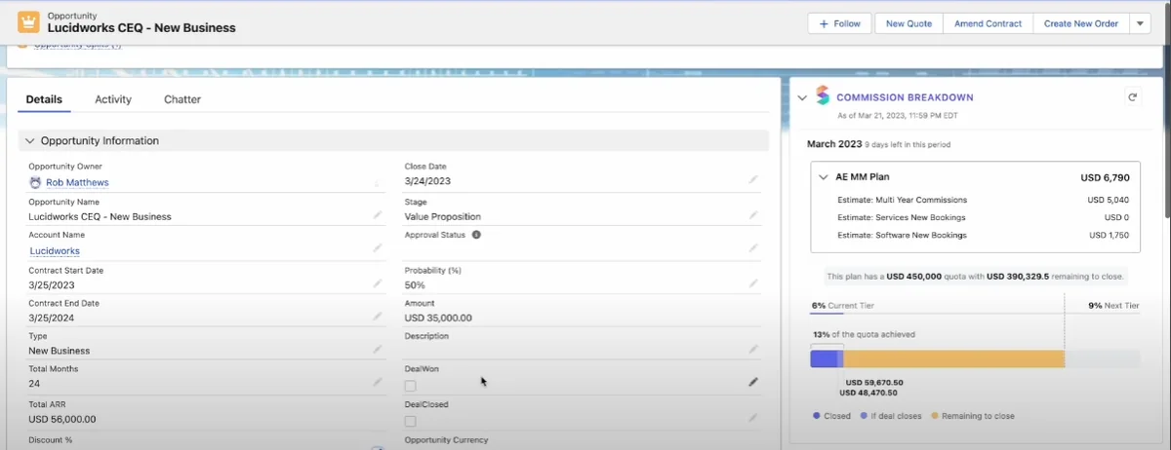Click the Spiff logo in Commission Breakdown
The image size is (1171, 450).
click(x=822, y=97)
